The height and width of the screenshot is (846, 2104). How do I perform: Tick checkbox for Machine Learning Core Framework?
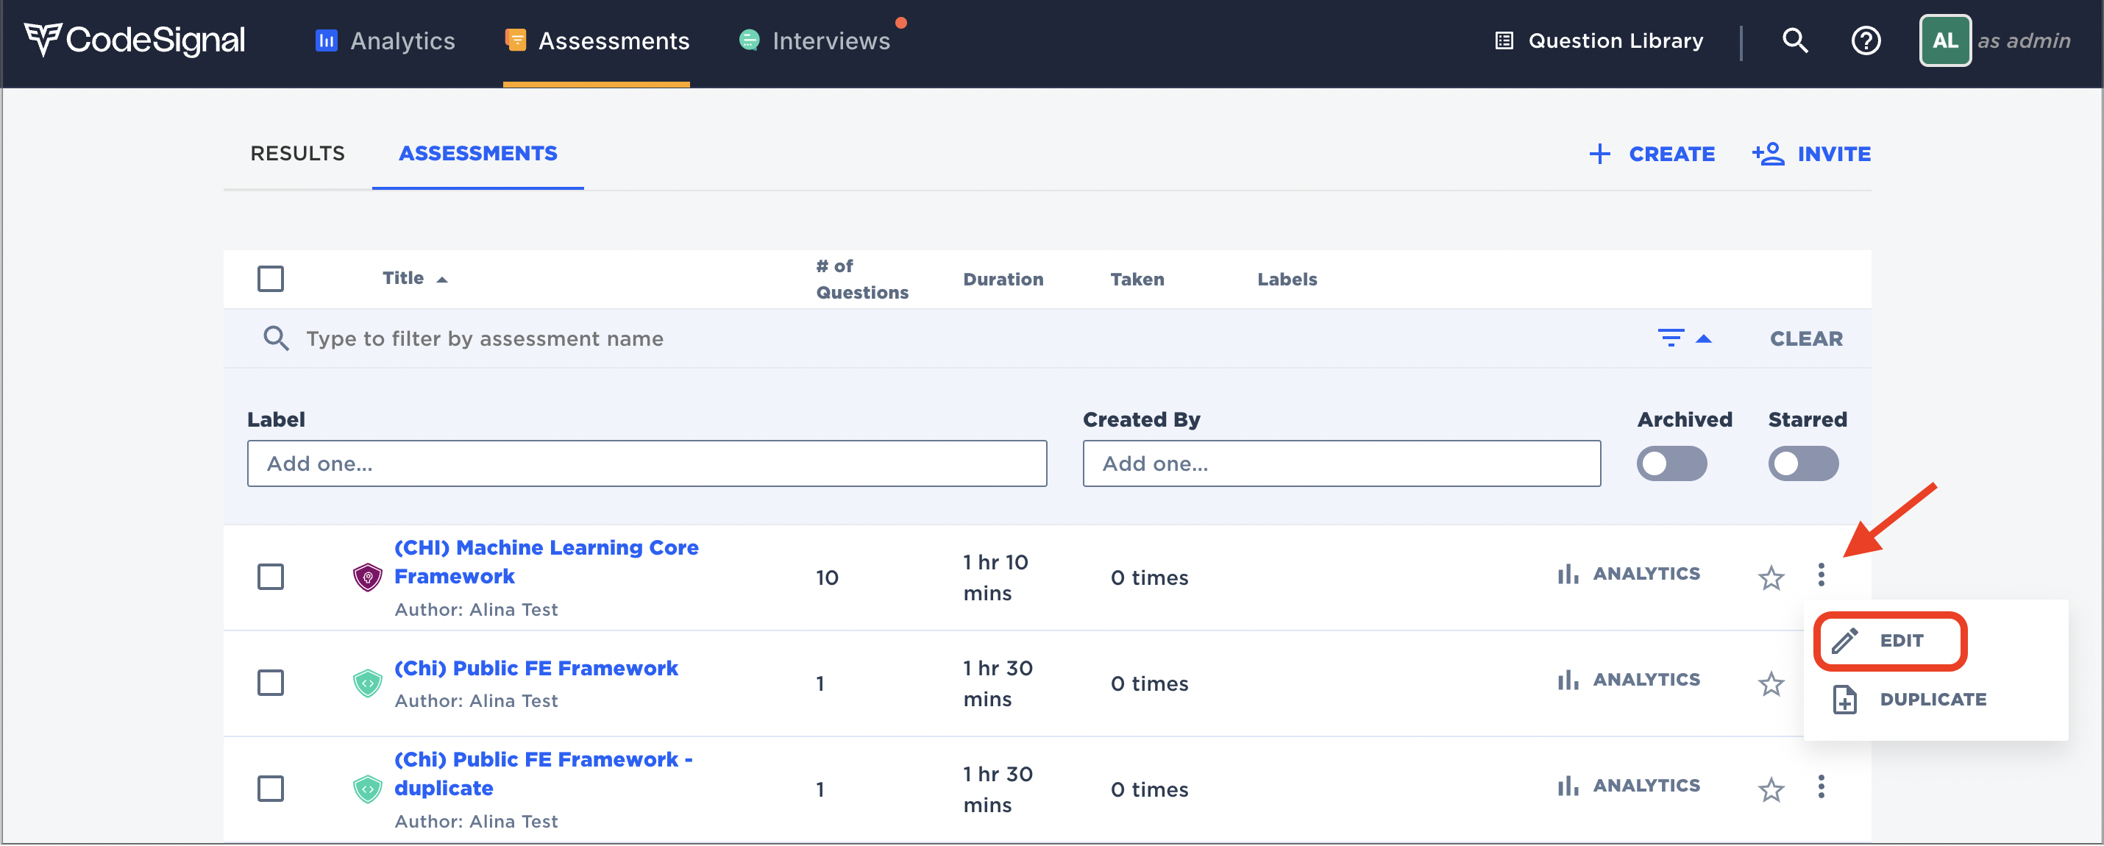click(270, 577)
